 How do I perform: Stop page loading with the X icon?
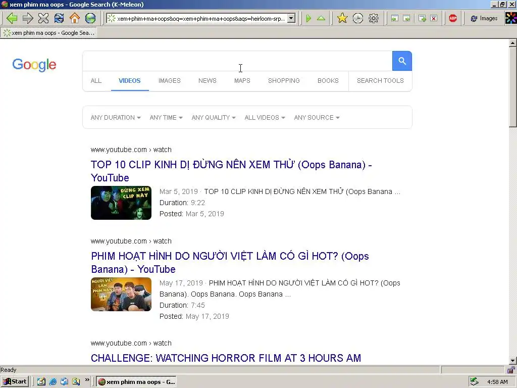coord(43,18)
